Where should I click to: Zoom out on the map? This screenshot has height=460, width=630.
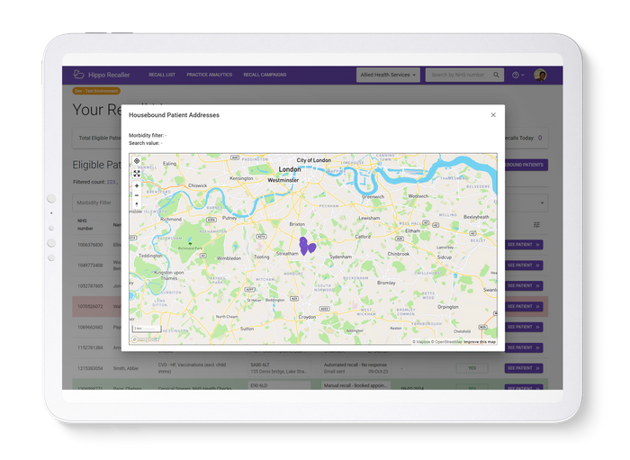(x=137, y=195)
